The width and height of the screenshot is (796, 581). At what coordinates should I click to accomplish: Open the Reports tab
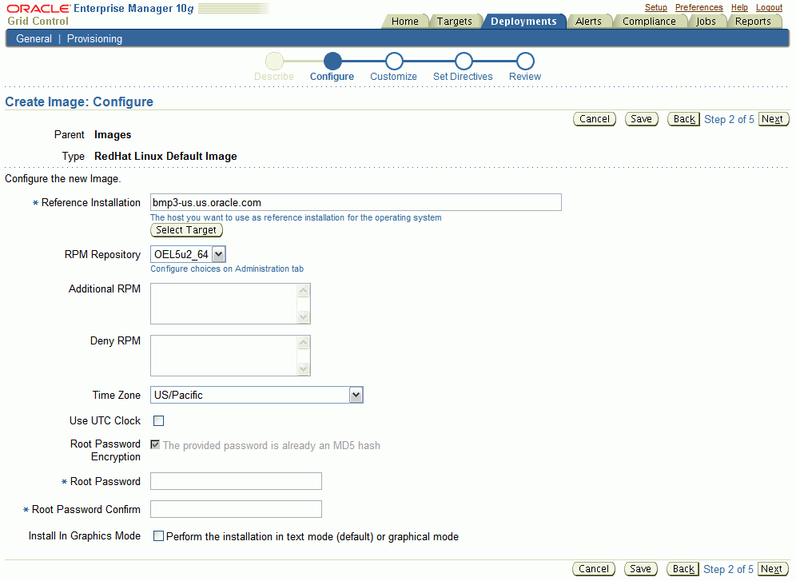coord(753,22)
